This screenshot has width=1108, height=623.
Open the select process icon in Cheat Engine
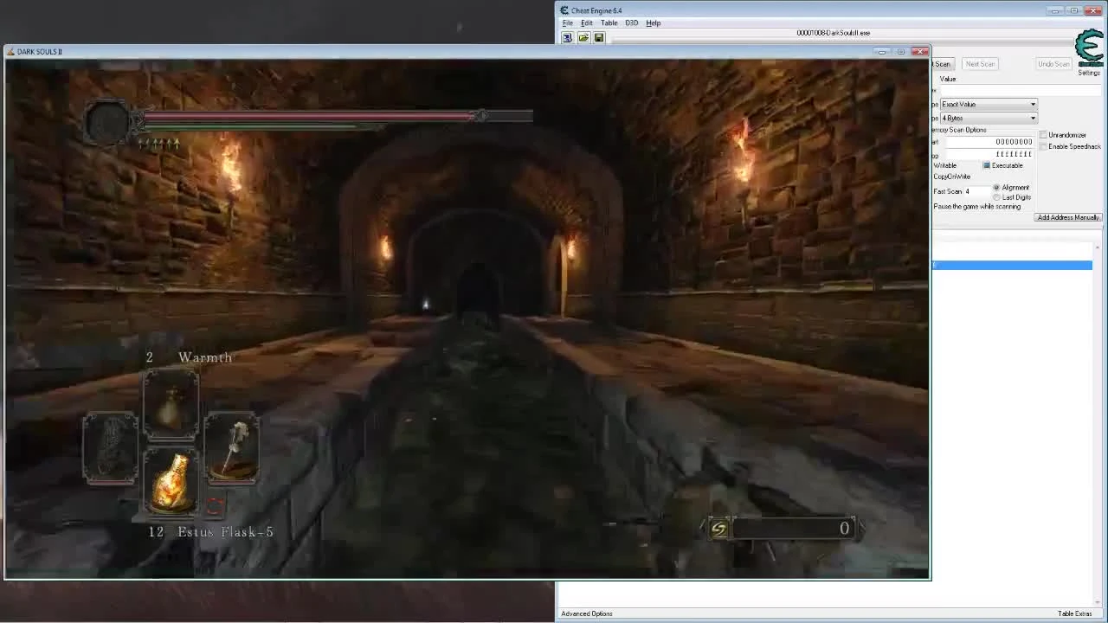click(568, 36)
